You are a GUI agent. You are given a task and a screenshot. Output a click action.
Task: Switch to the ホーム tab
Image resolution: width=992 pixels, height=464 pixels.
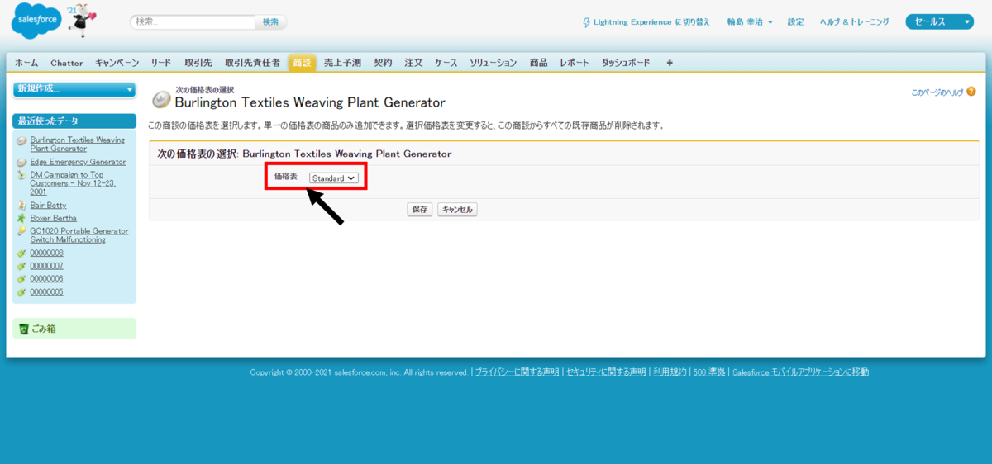pos(26,63)
